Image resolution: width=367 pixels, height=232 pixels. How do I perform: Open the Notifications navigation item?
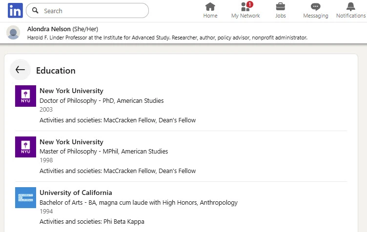point(350,11)
